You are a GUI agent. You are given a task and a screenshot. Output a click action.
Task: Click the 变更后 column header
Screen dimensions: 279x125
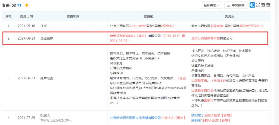pos(229,16)
